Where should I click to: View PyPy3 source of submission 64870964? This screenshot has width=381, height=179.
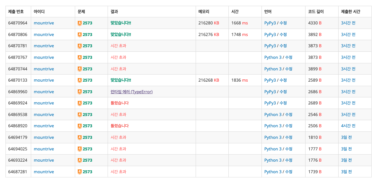click(x=270, y=23)
